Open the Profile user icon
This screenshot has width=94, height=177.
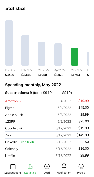tap(81, 166)
